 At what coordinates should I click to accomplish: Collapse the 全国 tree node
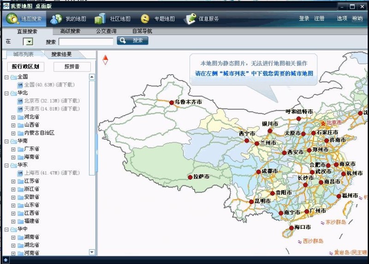[x=6, y=77]
